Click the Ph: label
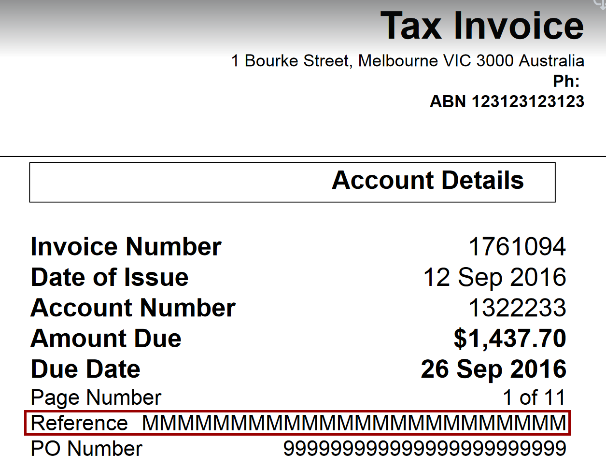This screenshot has height=468, width=606. 566,81
